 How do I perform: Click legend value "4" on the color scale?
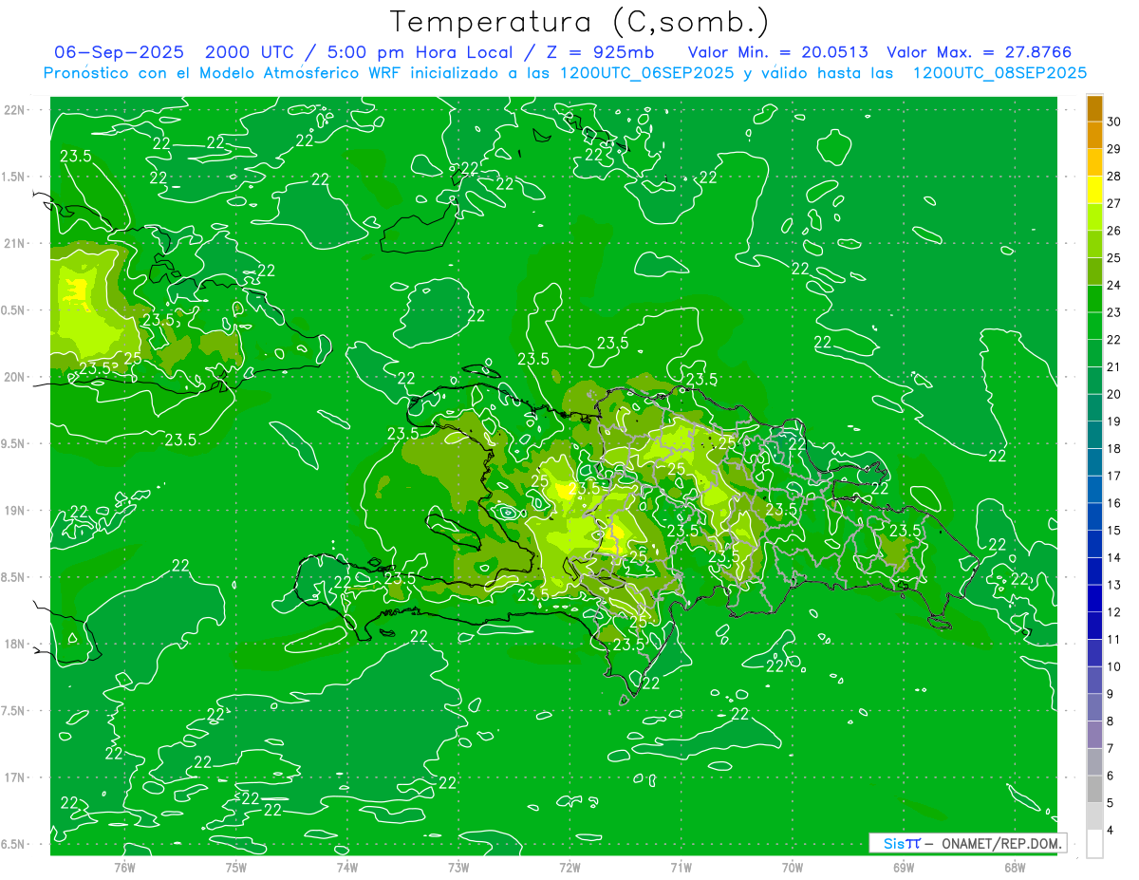[x=1112, y=831]
